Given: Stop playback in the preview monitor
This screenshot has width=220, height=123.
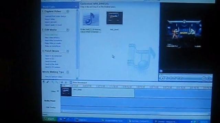Looking at the screenshot, I should point(167,78).
